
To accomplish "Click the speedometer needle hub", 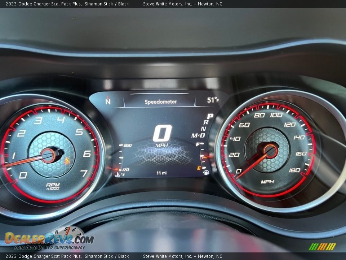I will coord(270,151).
